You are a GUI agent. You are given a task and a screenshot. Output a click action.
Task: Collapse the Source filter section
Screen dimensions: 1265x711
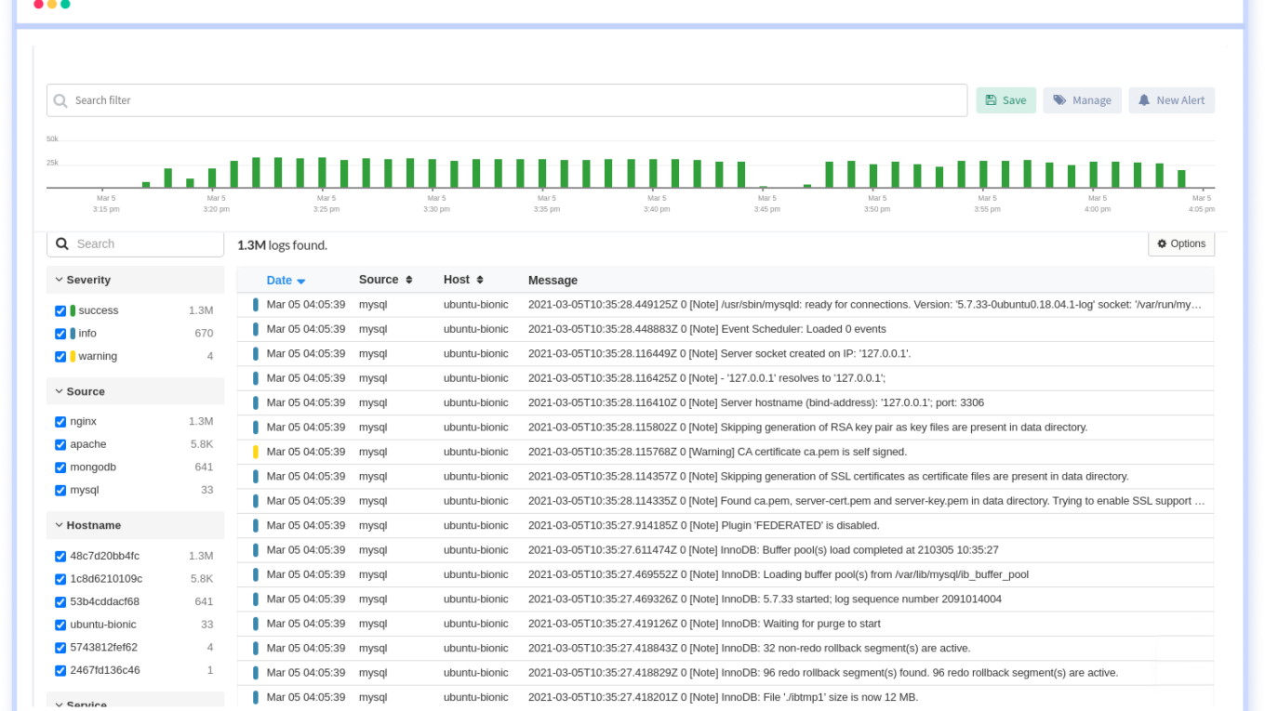pos(136,391)
